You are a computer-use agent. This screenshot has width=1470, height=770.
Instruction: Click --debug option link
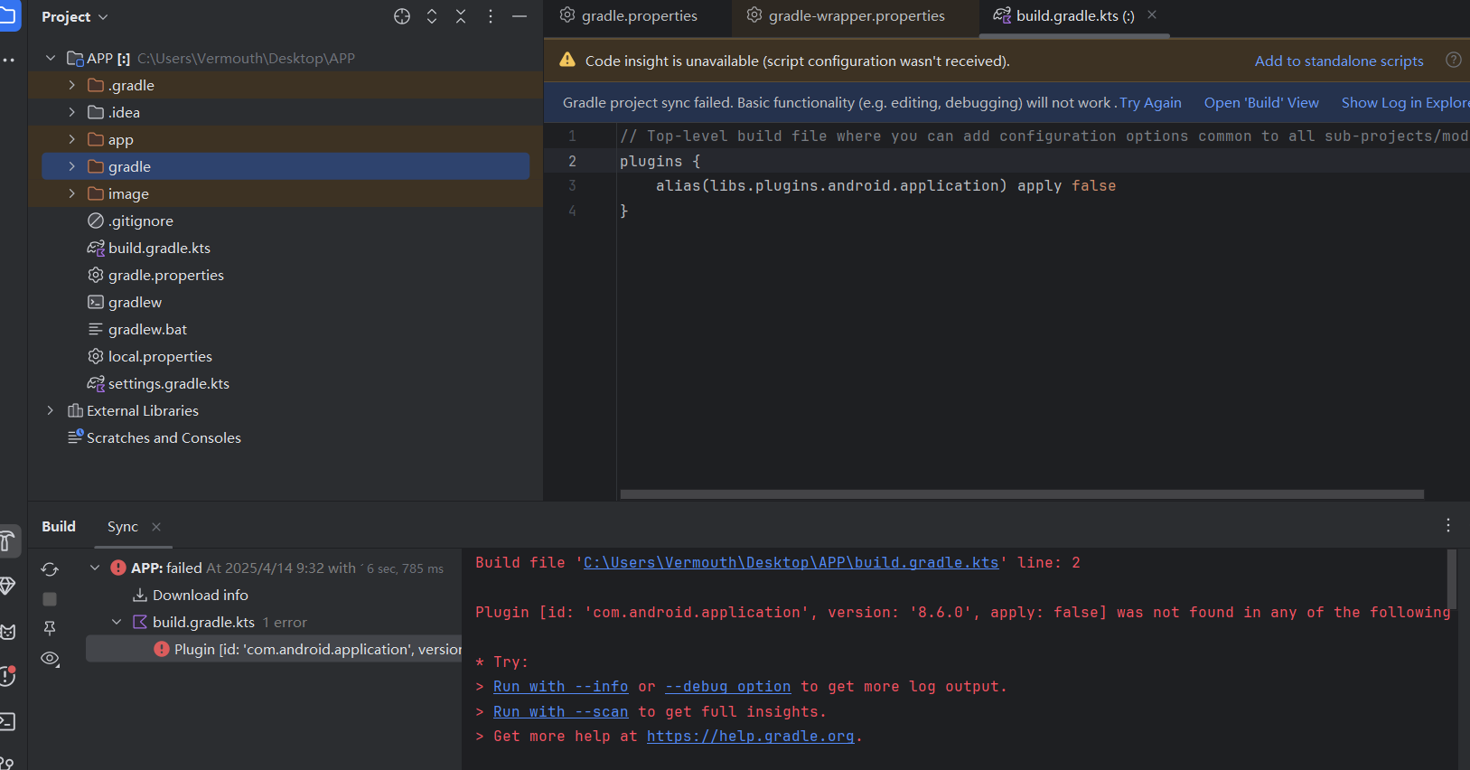tap(727, 687)
